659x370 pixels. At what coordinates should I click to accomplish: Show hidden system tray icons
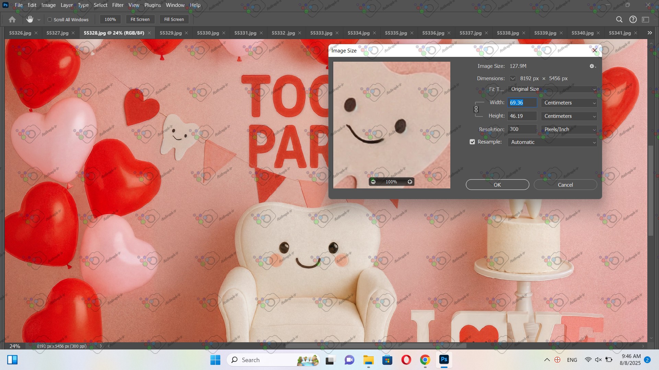[x=547, y=360]
